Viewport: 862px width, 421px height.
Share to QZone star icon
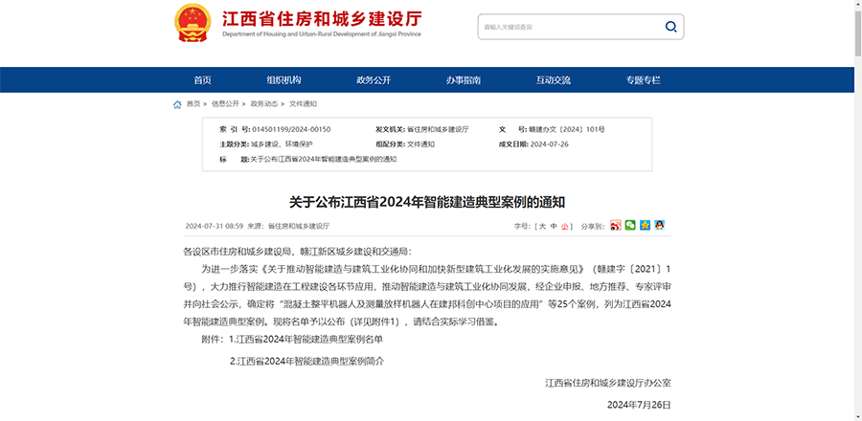pos(645,226)
